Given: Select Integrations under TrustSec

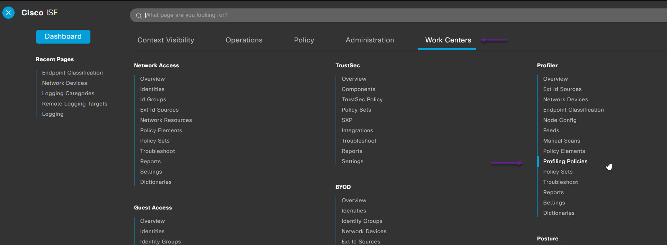Looking at the screenshot, I should click(x=357, y=130).
